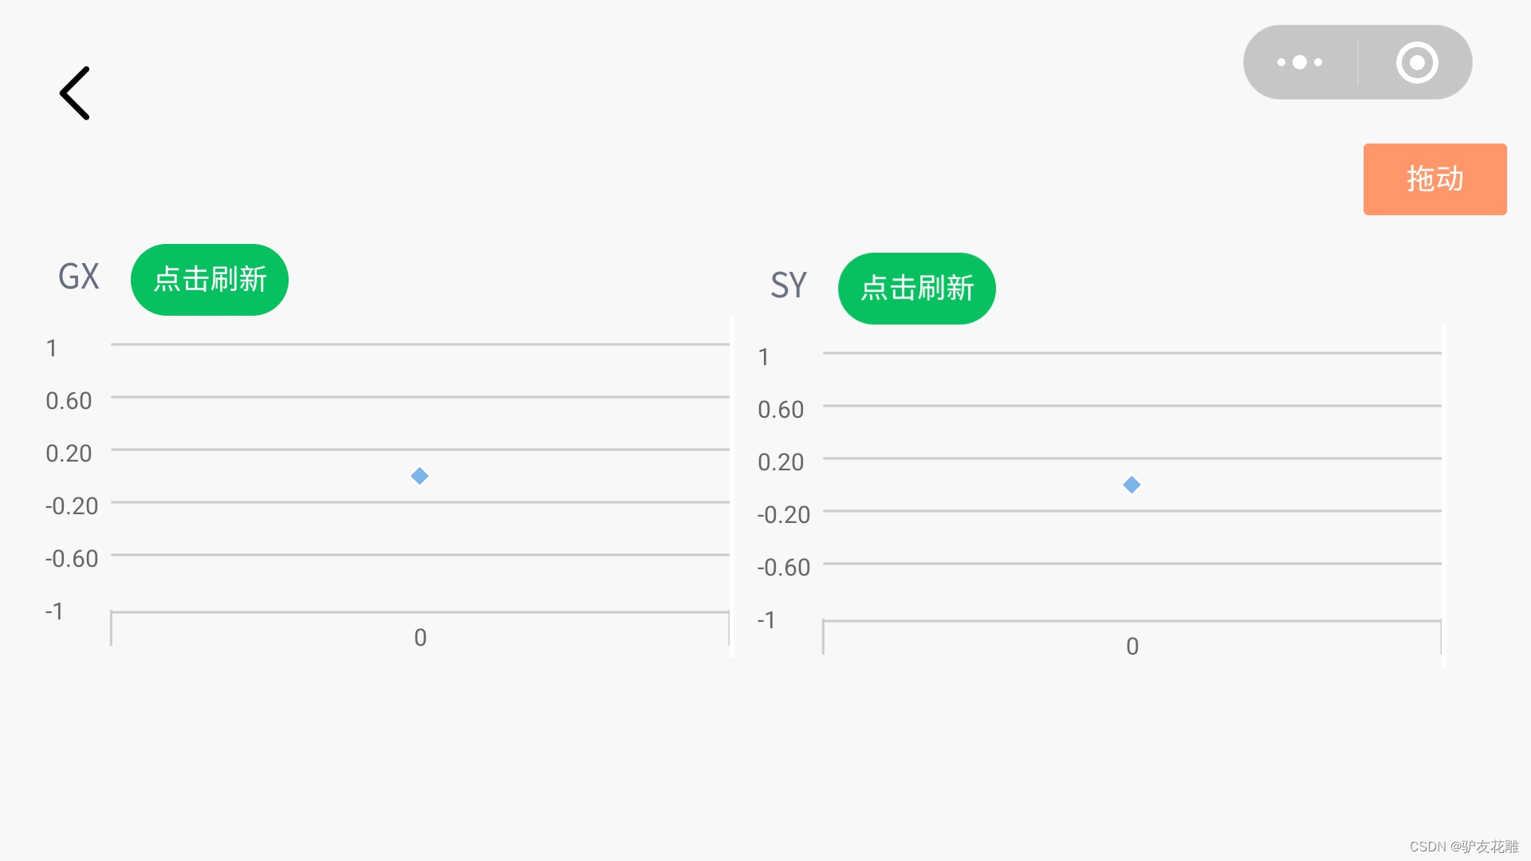Refresh the SY chart with 点击刷新
This screenshot has height=861, width=1531.
[x=917, y=289]
